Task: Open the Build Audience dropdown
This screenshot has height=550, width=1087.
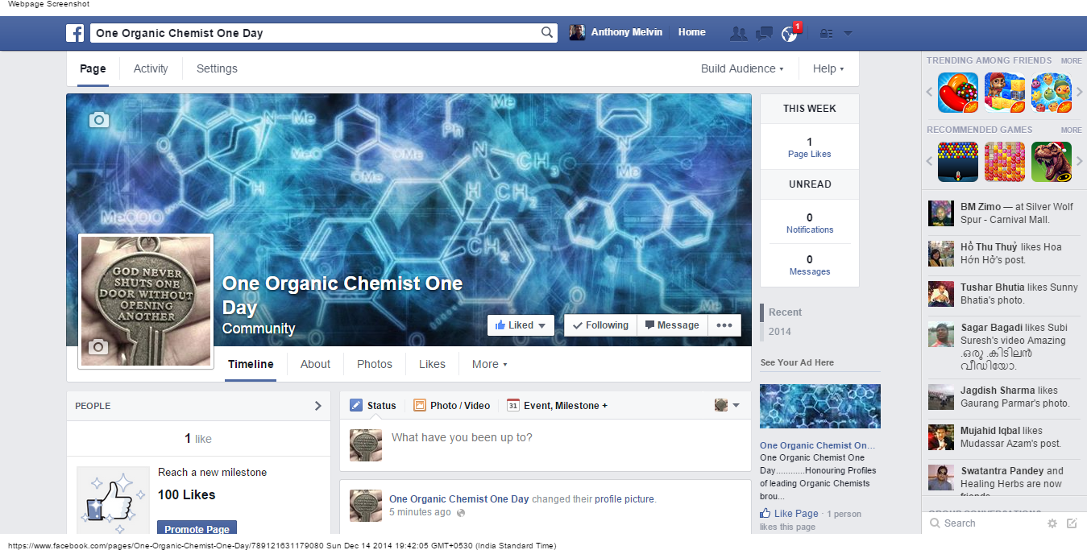Action: click(x=742, y=68)
